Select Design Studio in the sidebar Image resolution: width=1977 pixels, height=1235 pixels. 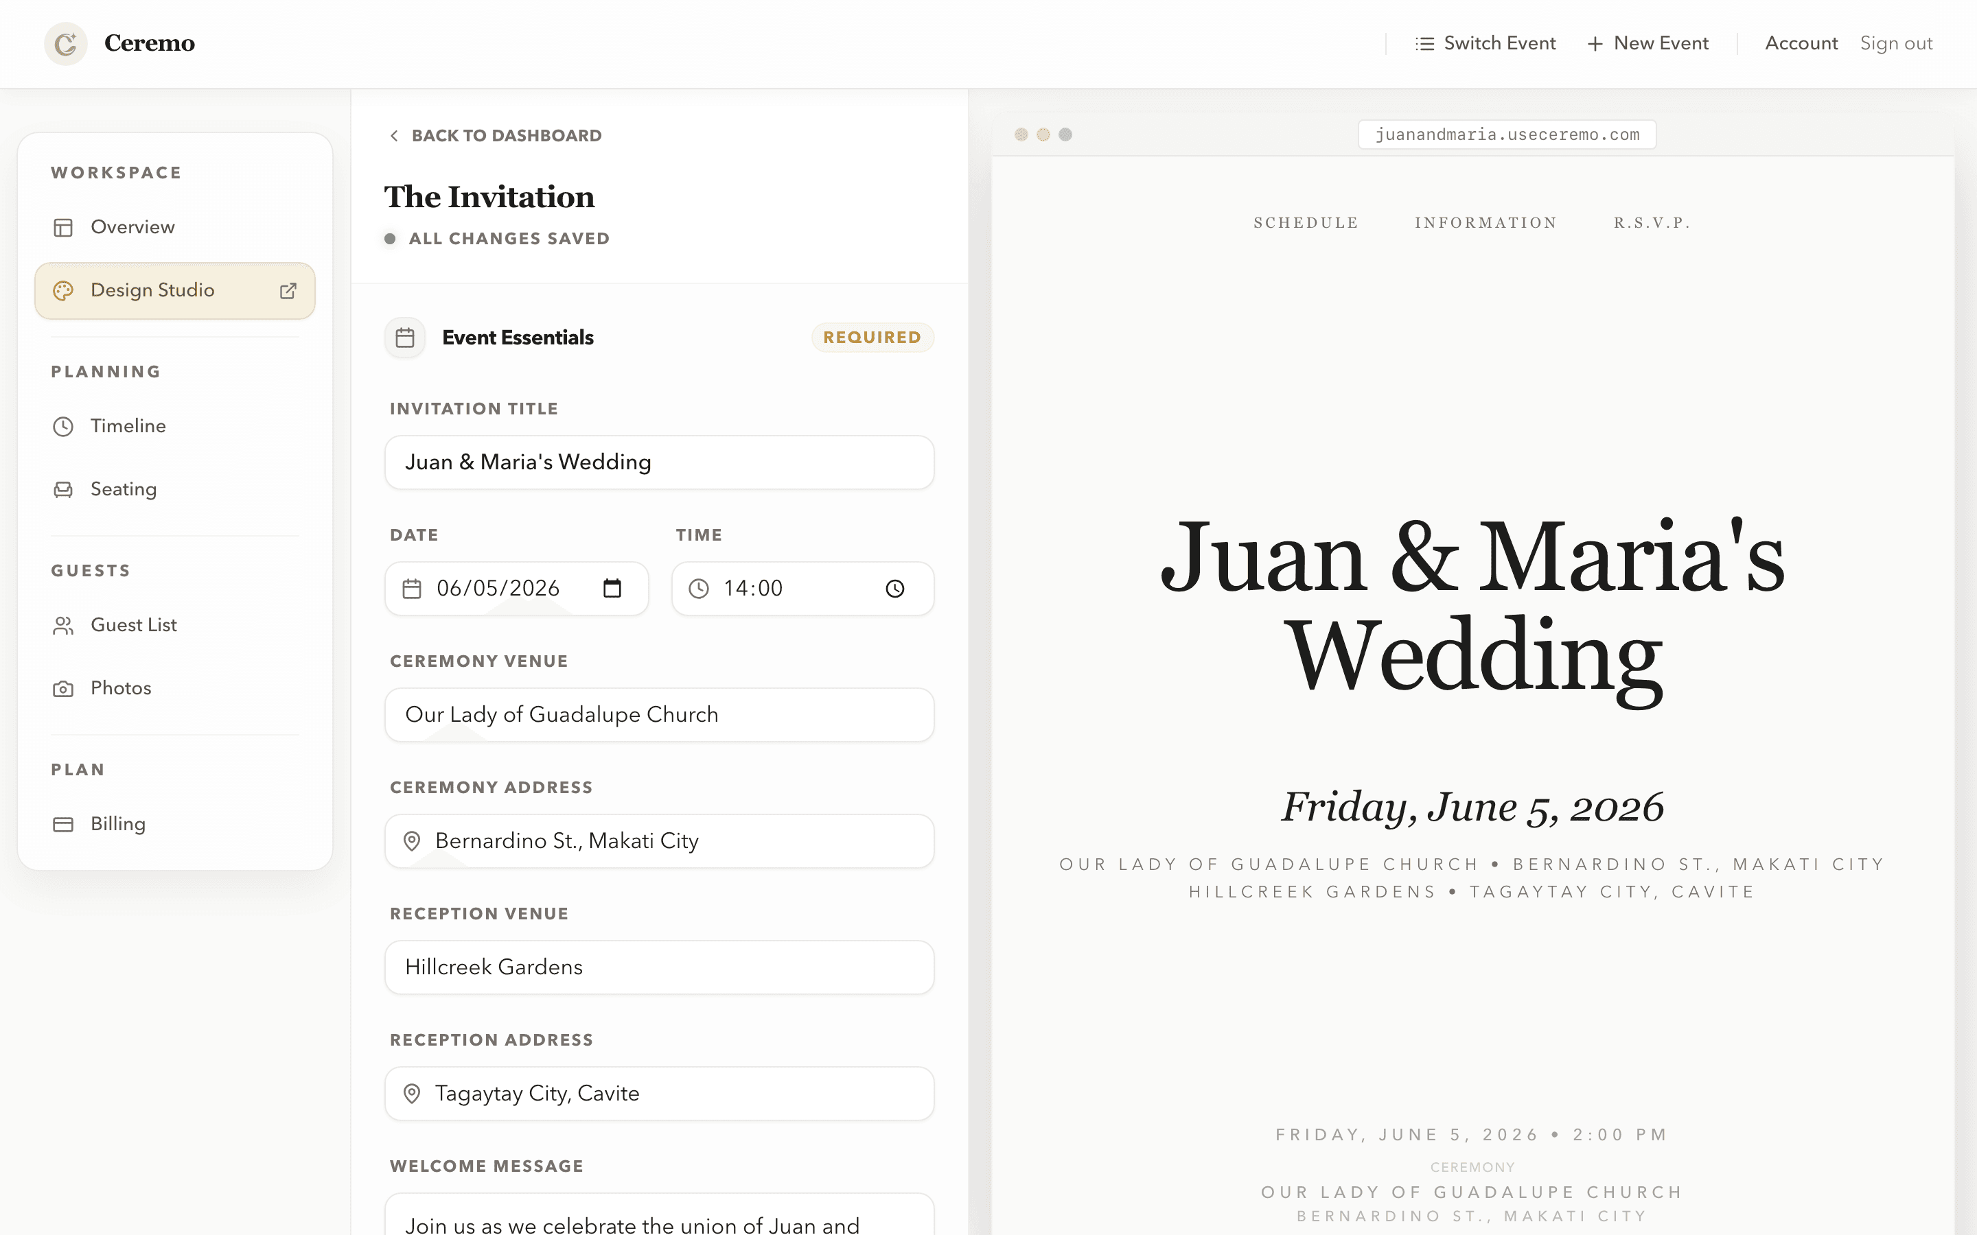point(175,291)
